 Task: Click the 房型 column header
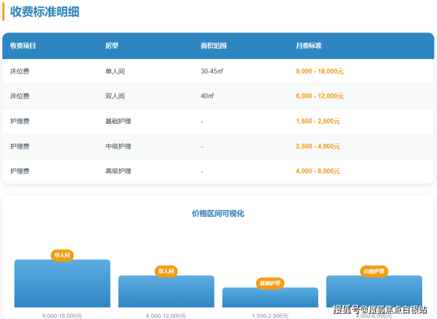coord(112,46)
